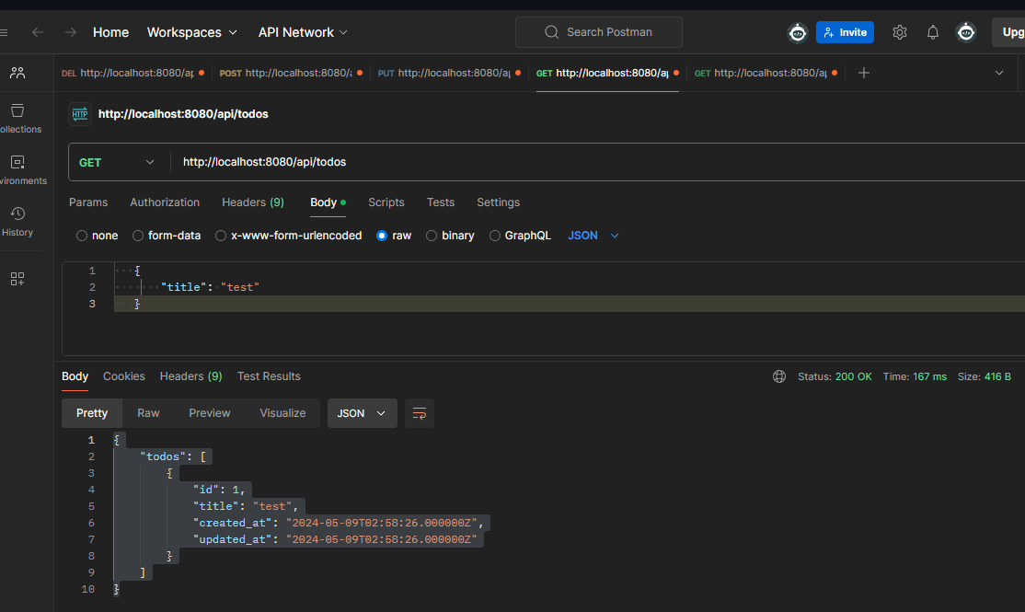Open the Test Results tab
The height and width of the screenshot is (612, 1025).
pos(269,376)
